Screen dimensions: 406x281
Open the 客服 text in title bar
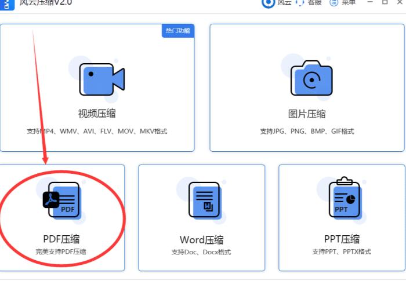click(x=314, y=2)
